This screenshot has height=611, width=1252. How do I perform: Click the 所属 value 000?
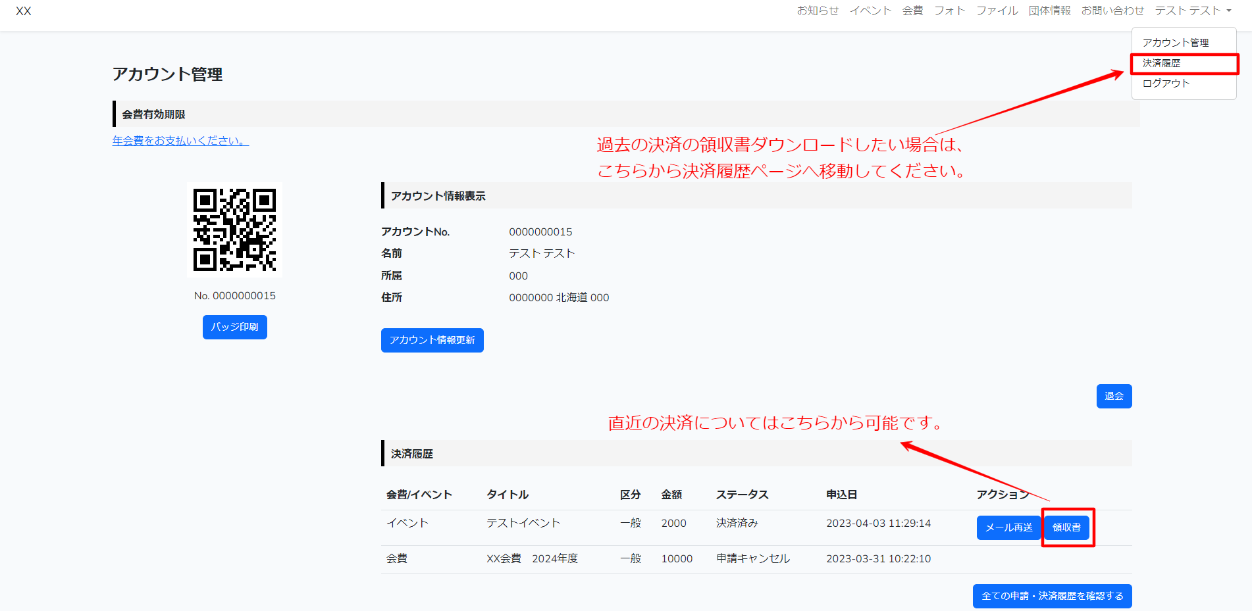click(518, 276)
